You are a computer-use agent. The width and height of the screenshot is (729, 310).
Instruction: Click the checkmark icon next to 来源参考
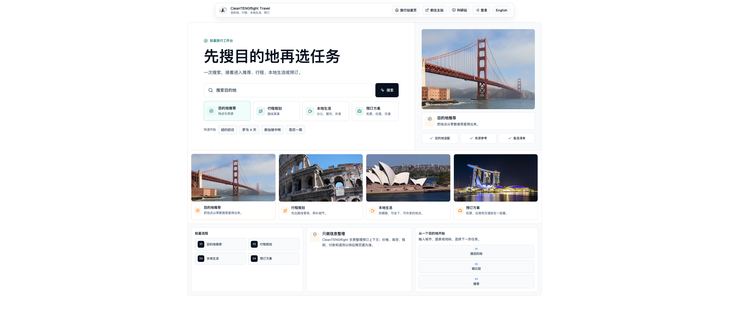471,138
